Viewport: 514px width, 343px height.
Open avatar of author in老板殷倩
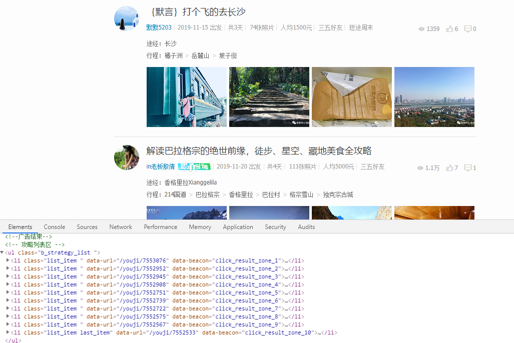[x=127, y=157]
